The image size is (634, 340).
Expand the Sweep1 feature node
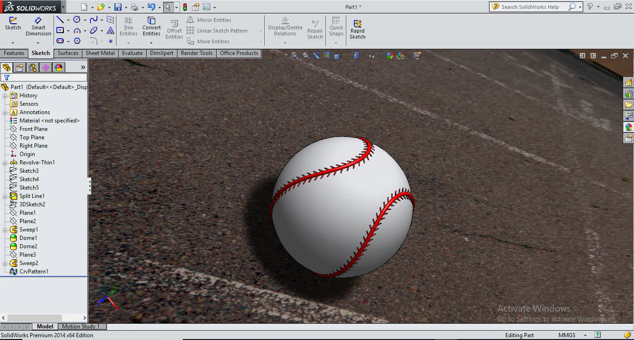[5, 230]
